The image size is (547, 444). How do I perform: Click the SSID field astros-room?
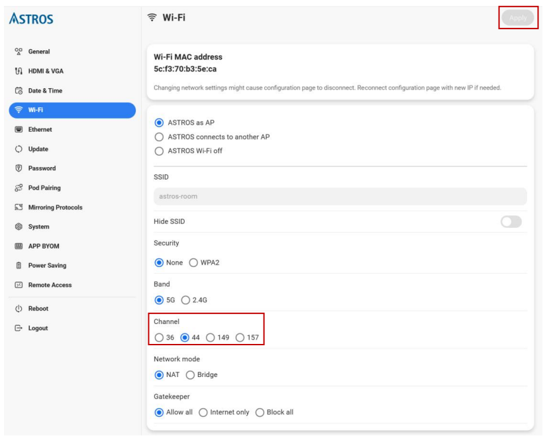point(340,197)
